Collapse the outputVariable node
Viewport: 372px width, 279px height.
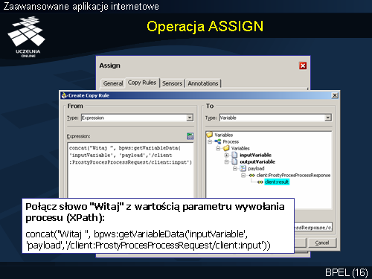[x=227, y=161]
